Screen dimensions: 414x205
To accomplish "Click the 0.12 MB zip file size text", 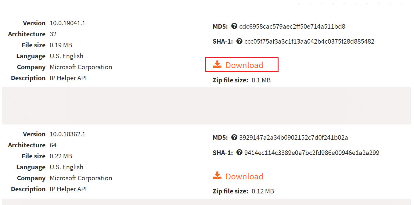I will 263,191.
